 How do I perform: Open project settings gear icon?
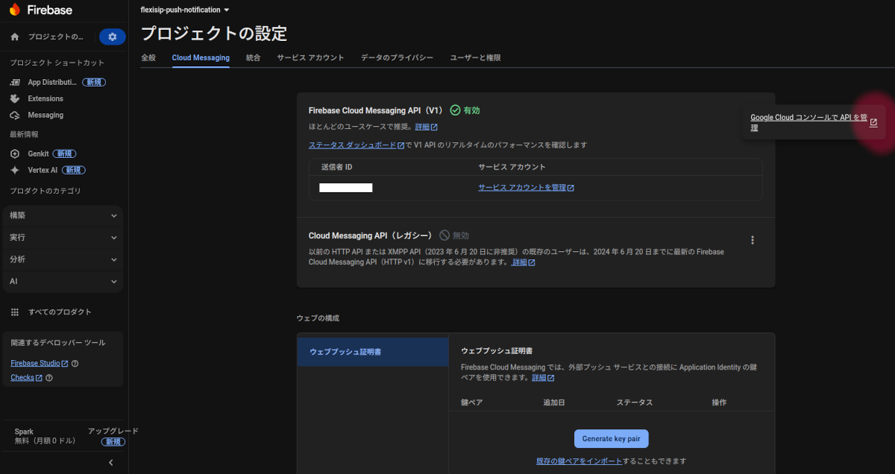coord(113,37)
